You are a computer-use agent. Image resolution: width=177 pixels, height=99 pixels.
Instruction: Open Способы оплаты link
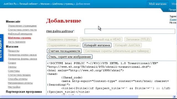pyautogui.click(x=18, y=79)
